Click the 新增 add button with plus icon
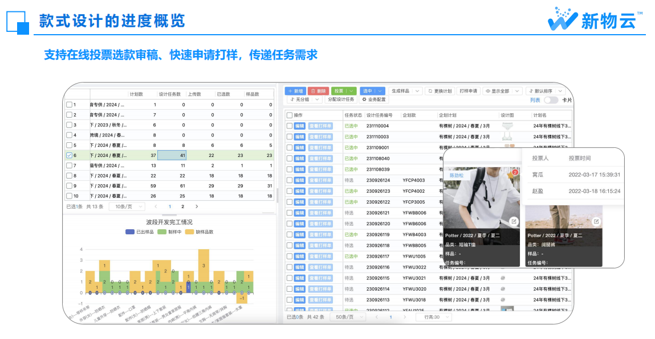The height and width of the screenshot is (339, 655). [x=295, y=91]
